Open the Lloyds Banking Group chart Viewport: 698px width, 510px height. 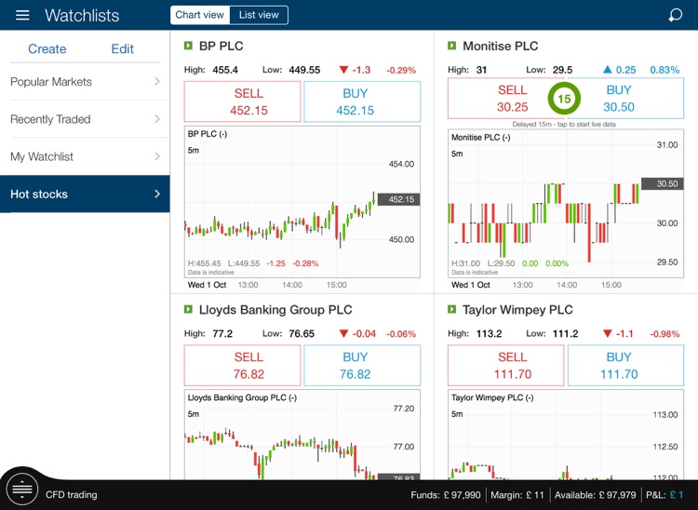302,435
